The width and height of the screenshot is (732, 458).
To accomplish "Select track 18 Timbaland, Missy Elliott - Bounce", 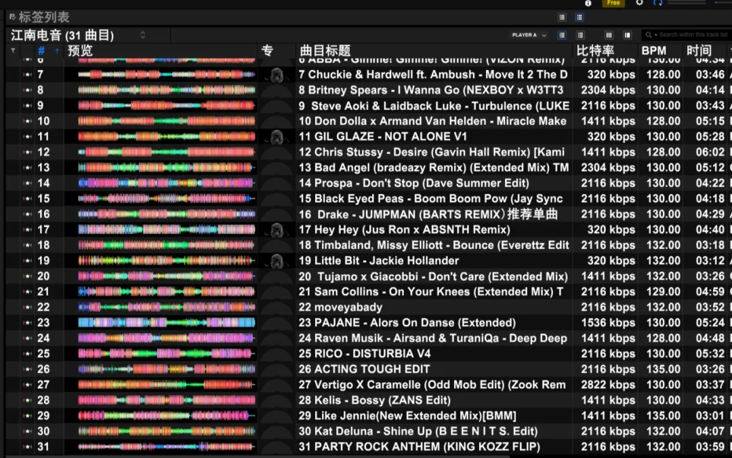I will 434,245.
